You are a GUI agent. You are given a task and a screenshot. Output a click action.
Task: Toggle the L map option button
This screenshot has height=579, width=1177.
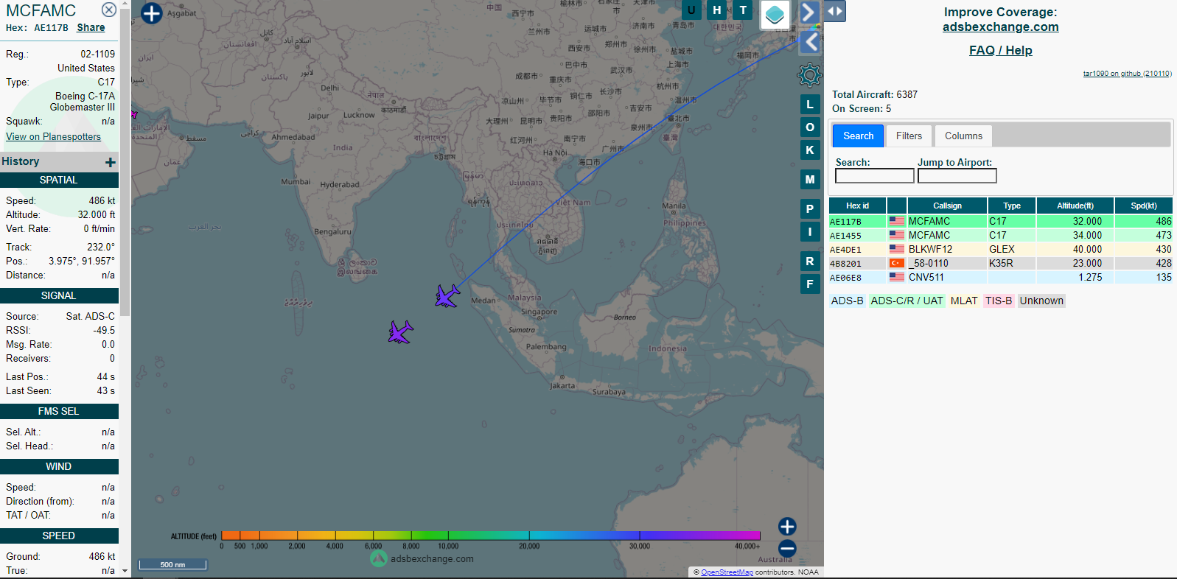[x=810, y=105]
